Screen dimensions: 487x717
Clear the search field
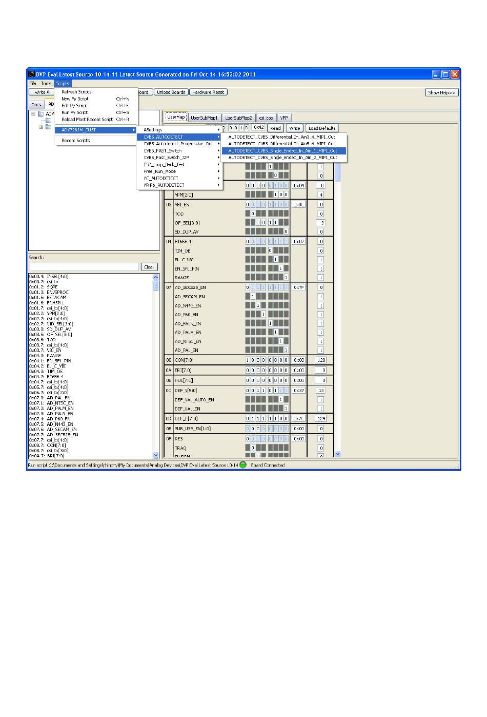pyautogui.click(x=149, y=267)
